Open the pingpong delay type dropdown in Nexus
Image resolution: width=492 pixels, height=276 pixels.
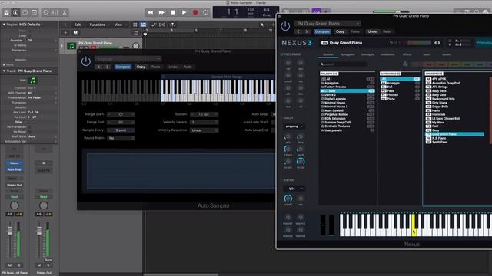point(294,127)
